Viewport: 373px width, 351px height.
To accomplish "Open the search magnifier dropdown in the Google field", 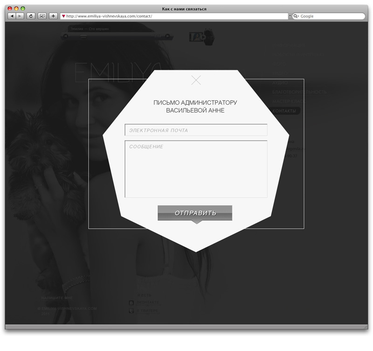I will pyautogui.click(x=296, y=16).
